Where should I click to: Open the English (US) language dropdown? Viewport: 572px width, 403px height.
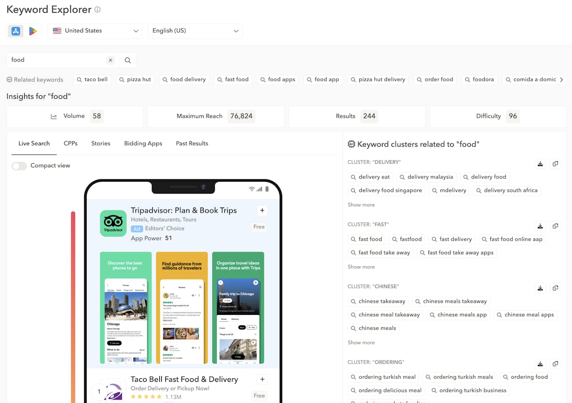[x=195, y=31]
